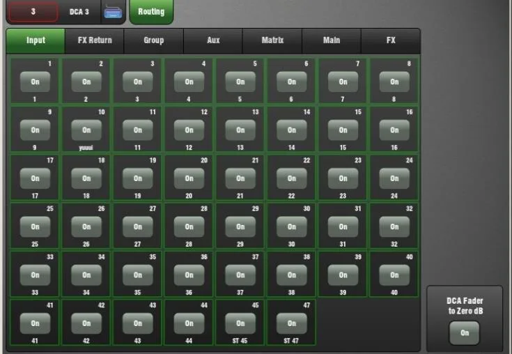Screen dimensions: 512x354
Task: Toggle input channel 6 On button
Action: click(x=292, y=82)
